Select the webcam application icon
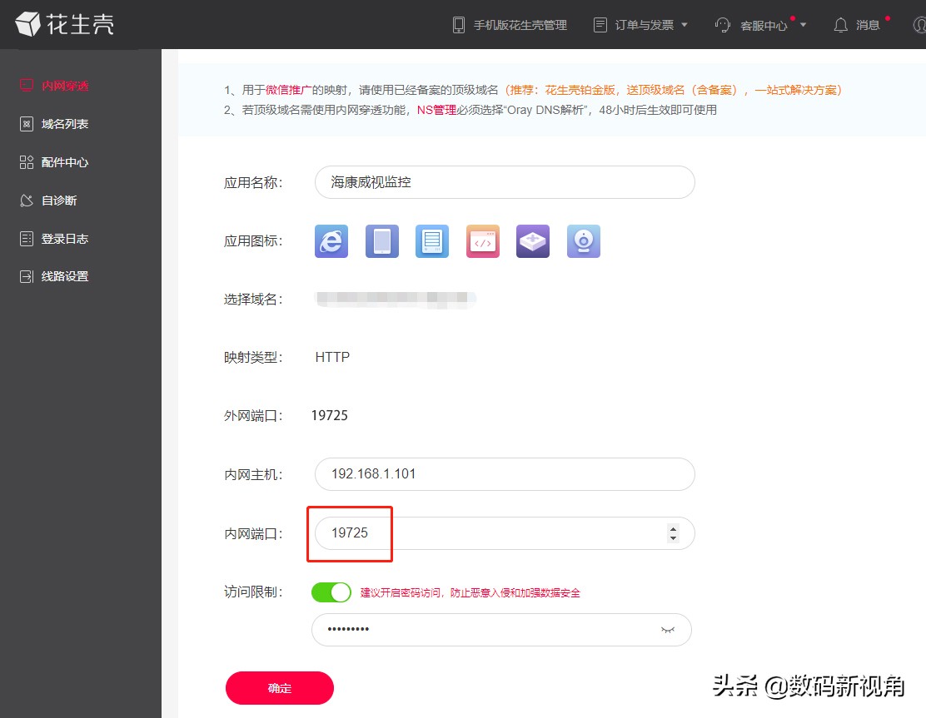The height and width of the screenshot is (718, 926). [x=583, y=240]
